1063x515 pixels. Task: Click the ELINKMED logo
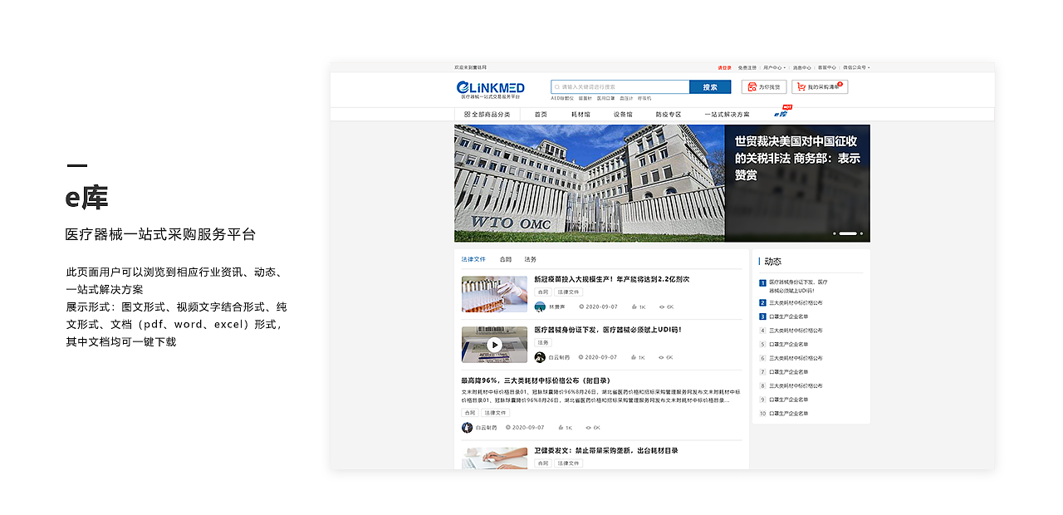coord(490,88)
